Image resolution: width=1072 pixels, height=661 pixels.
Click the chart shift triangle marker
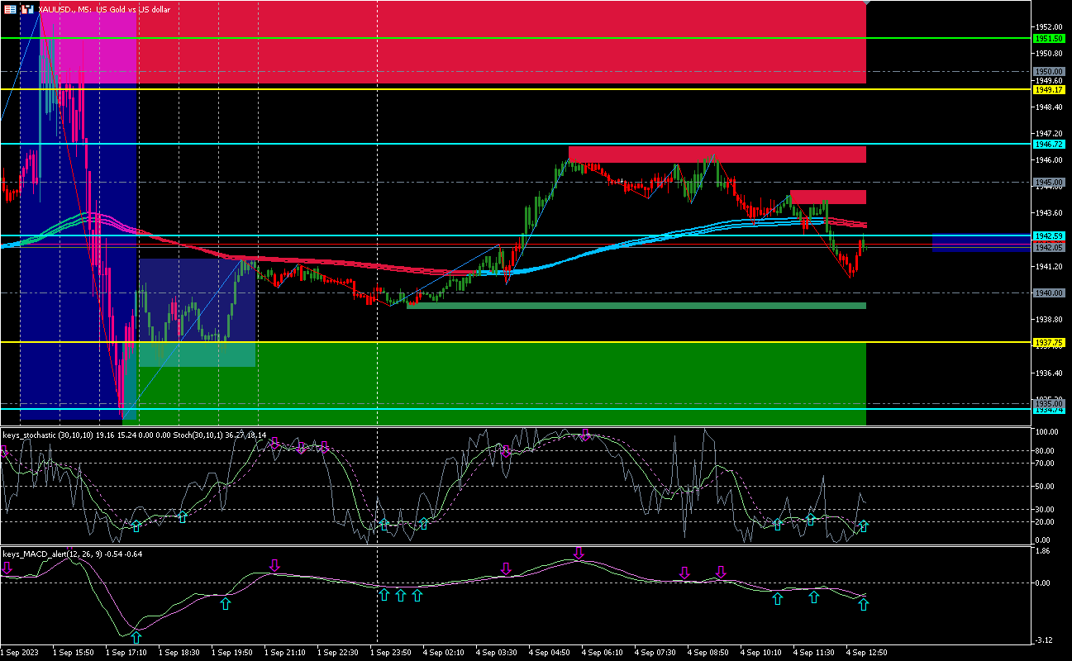865,3
